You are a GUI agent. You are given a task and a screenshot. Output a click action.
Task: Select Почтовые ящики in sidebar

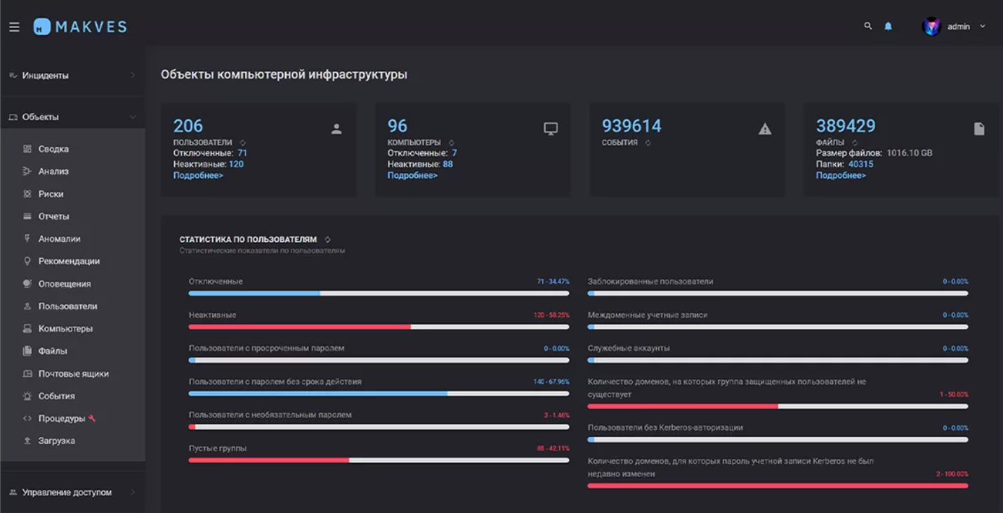pos(73,374)
